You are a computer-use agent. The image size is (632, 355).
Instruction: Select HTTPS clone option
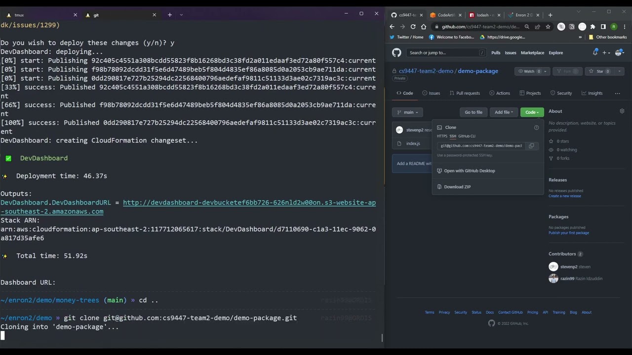click(442, 136)
